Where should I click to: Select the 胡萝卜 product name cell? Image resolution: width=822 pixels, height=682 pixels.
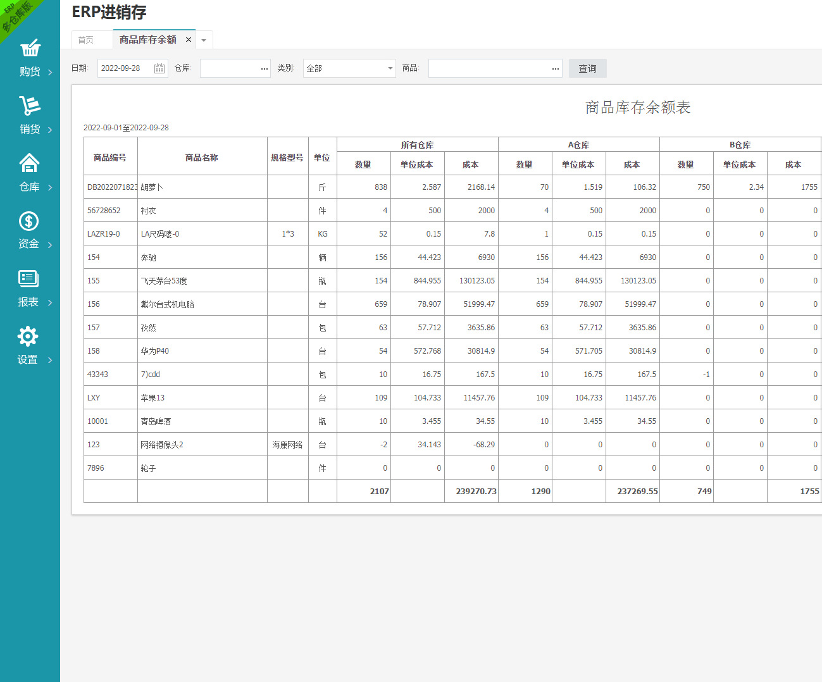(x=202, y=187)
